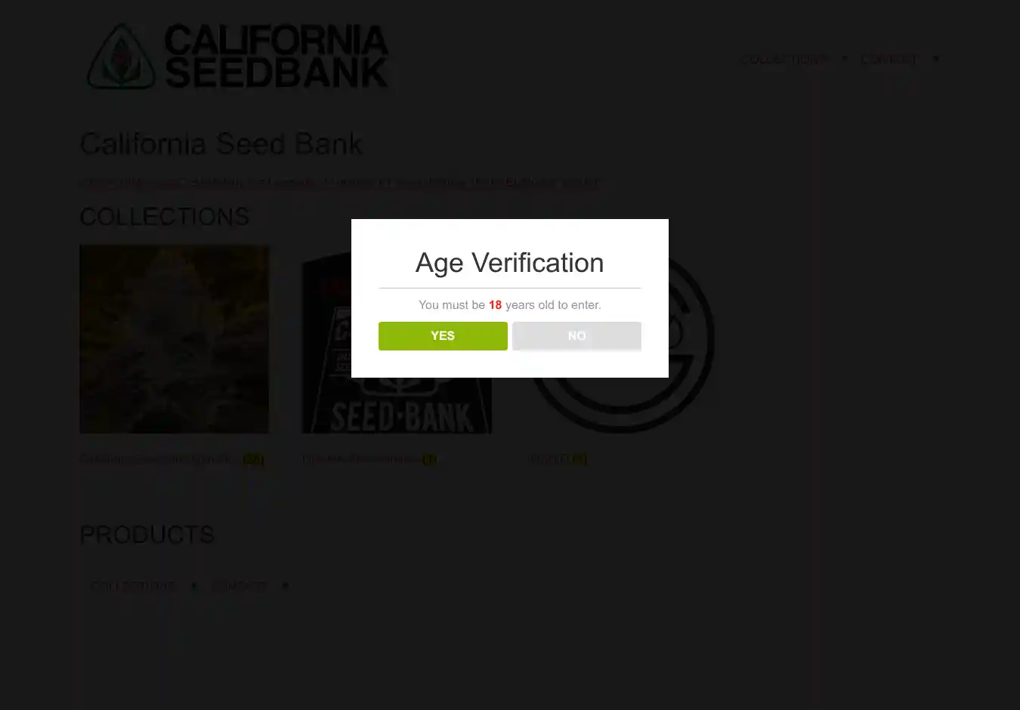Image resolution: width=1020 pixels, height=710 pixels.
Task: Open the CONTACT menu in the top header
Action: pyautogui.click(x=889, y=59)
